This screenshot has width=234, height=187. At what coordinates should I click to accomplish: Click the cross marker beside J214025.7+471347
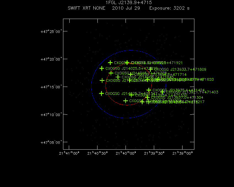102,94
